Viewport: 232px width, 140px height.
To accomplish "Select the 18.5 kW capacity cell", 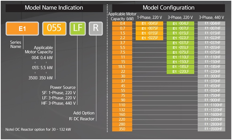I will pos(122,67).
